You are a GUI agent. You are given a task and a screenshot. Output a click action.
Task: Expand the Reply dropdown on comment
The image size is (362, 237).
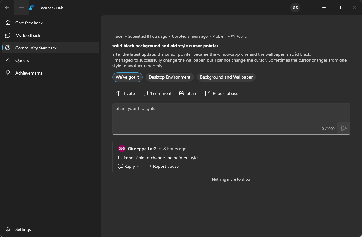[129, 166]
